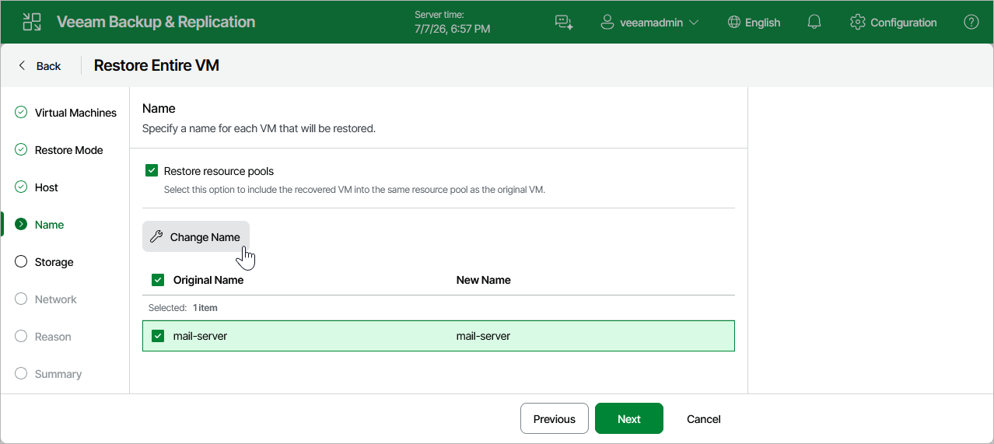994x444 pixels.
Task: Select the mail-server original name cell
Action: tap(200, 336)
